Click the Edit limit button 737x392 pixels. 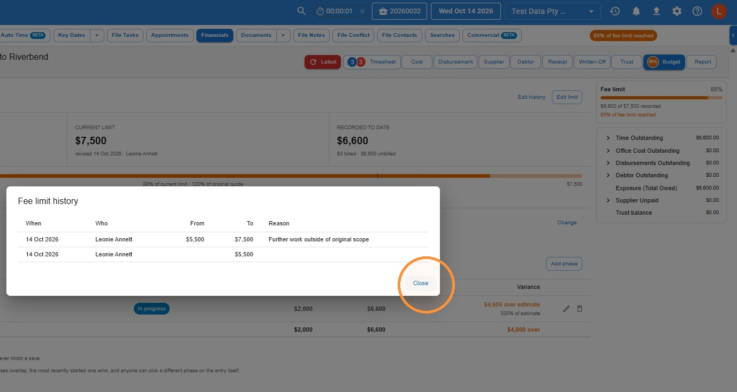pyautogui.click(x=567, y=97)
